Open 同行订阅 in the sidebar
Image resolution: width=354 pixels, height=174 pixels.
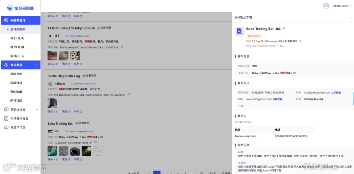(16, 101)
